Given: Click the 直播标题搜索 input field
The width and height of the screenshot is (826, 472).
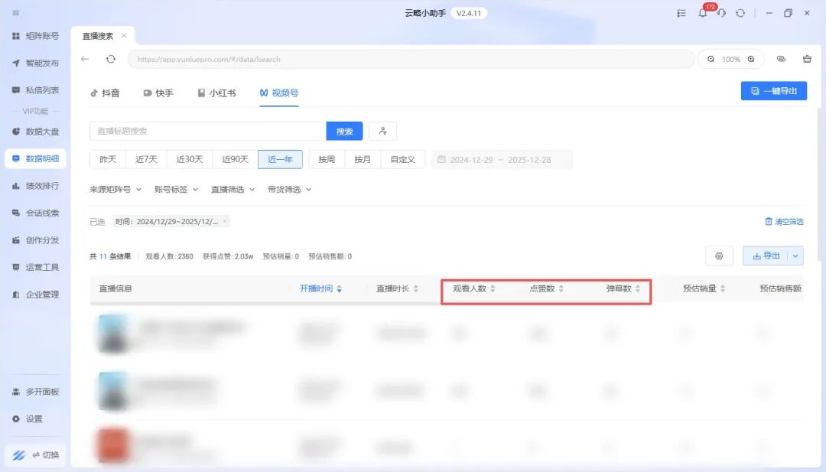Looking at the screenshot, I should (x=207, y=132).
